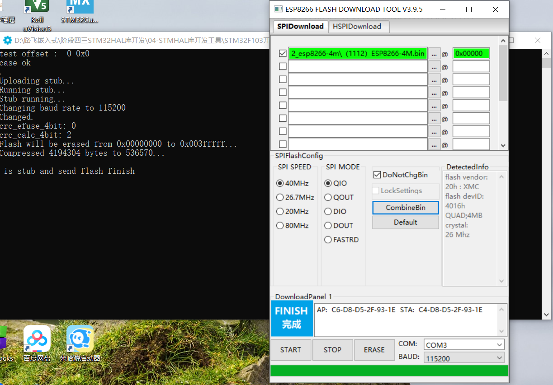Click MAC address panel scroll down arrow
553x385 pixels.
[501, 332]
